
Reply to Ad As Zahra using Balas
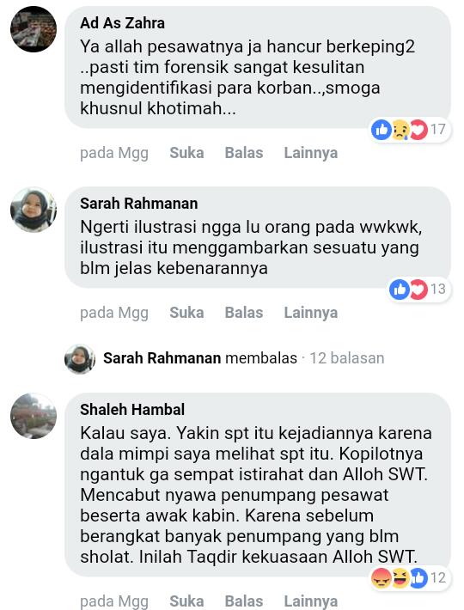pos(244,153)
